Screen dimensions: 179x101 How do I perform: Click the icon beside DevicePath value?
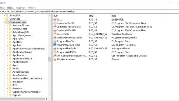click(x=55, y=34)
